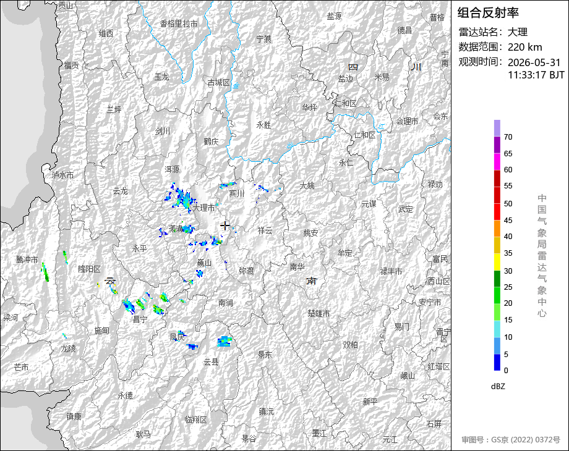Click the 永德 map label

tap(125, 395)
